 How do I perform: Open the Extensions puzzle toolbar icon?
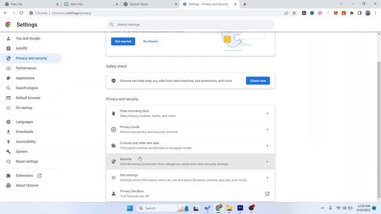click(352, 13)
